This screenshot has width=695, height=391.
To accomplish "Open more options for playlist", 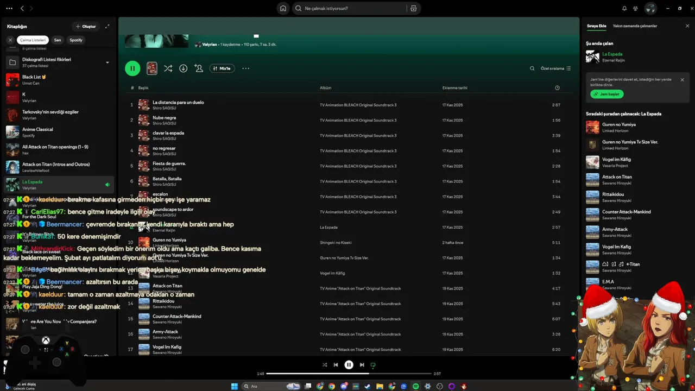I will (x=245, y=68).
